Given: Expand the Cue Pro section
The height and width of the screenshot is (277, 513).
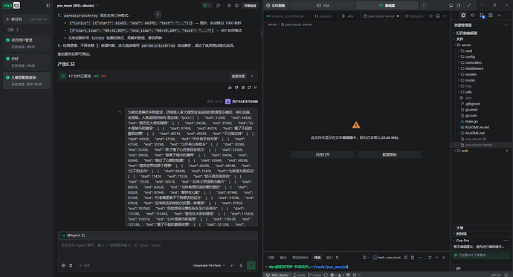Looking at the screenshot, I should coord(462,241).
